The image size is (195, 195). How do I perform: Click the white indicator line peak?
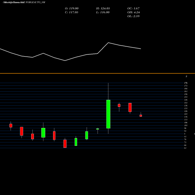108,43
